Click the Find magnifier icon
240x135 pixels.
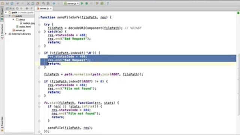coord(43,3)
